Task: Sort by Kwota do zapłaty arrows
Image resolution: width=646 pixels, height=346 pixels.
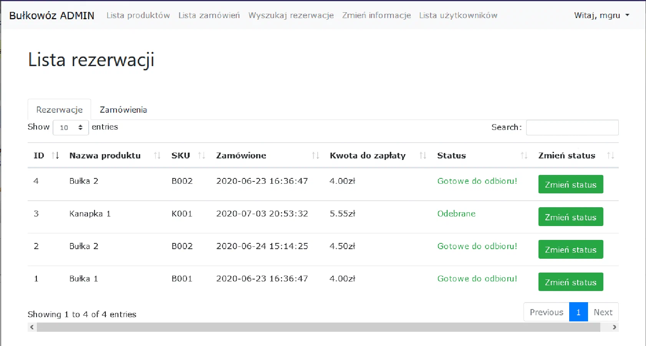Action: [423, 155]
